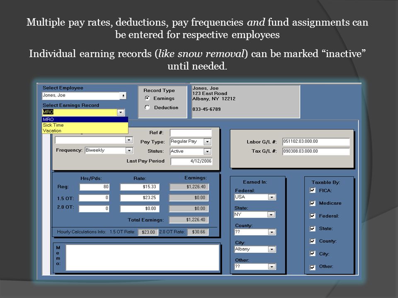Click the Reg earnings value $1,226.40

click(189, 187)
